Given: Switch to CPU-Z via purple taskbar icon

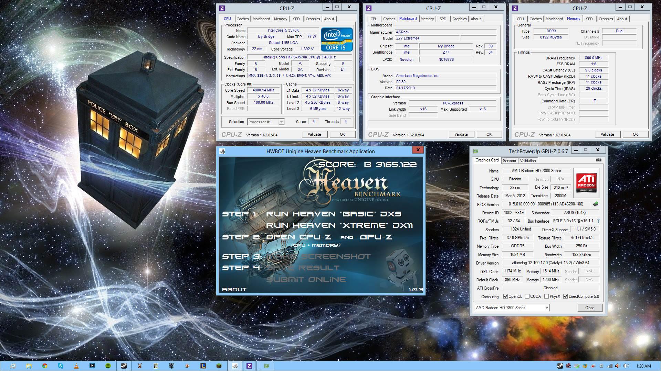Looking at the screenshot, I should 249,366.
